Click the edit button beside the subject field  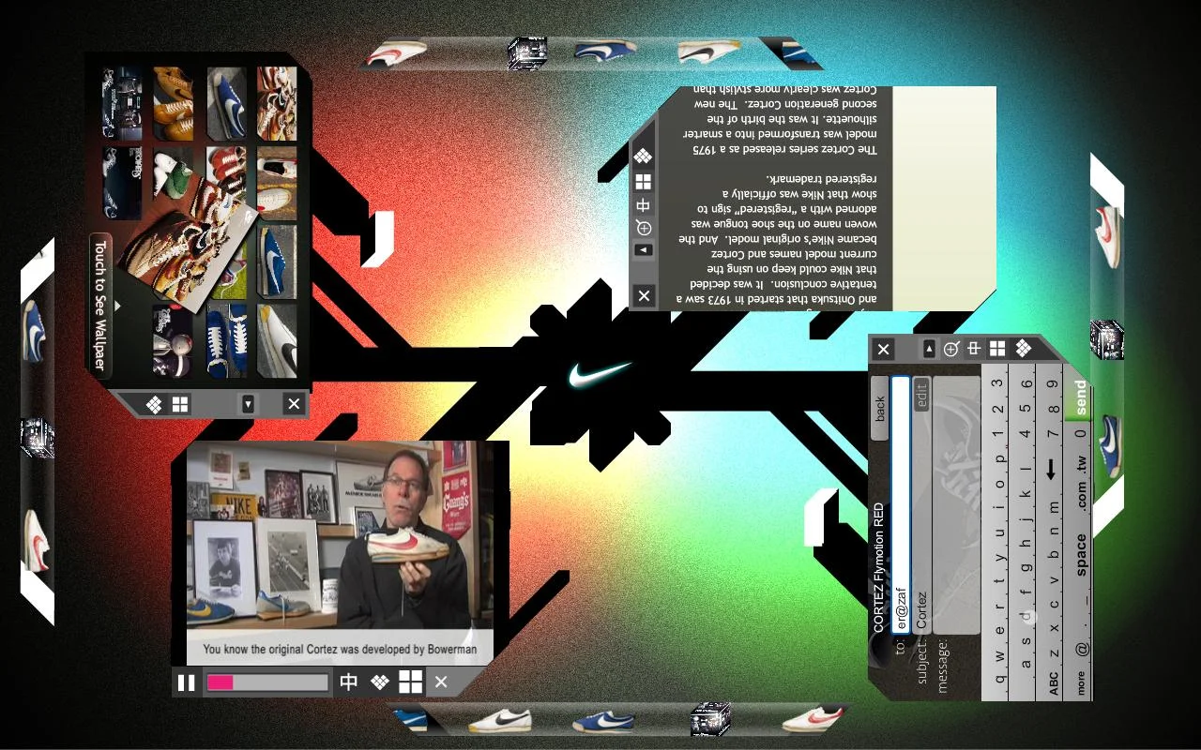pos(920,394)
